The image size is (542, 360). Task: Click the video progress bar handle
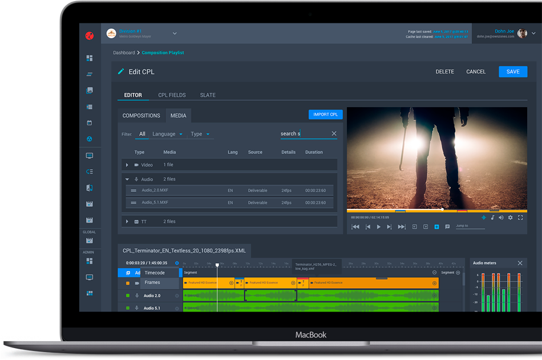(442, 209)
